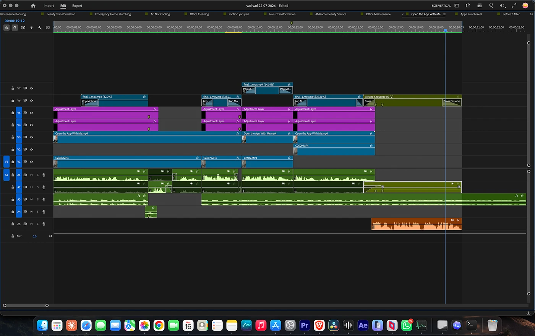
Task: Select the Edit tab
Action: coord(63,6)
